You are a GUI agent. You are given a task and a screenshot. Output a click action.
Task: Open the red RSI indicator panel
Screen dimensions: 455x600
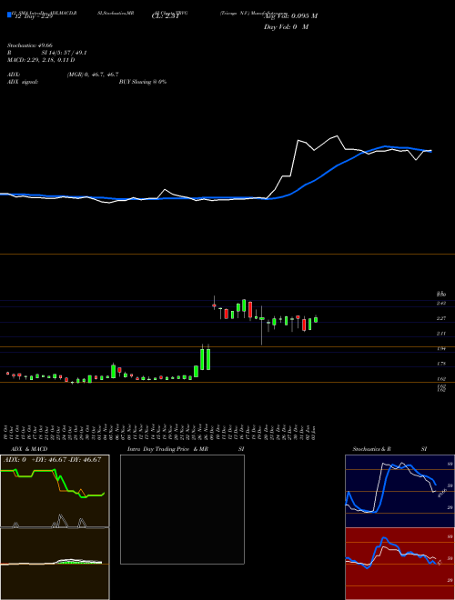399,564
